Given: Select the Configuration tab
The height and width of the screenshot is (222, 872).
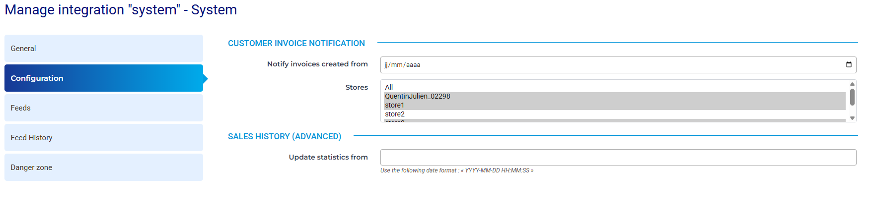Looking at the screenshot, I should [104, 78].
